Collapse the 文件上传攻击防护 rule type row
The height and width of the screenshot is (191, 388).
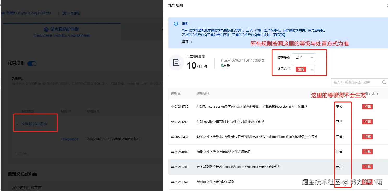(17, 124)
